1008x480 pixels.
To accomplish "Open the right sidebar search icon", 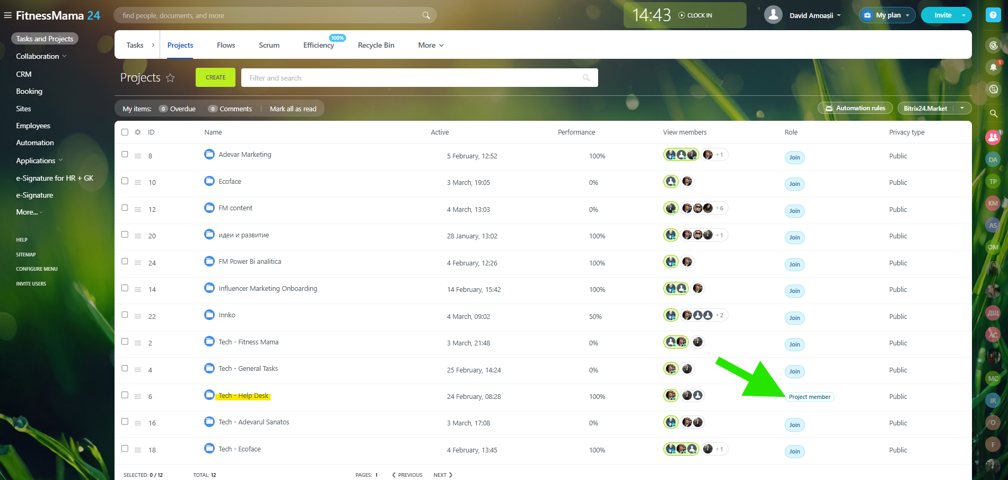I will pos(993,113).
